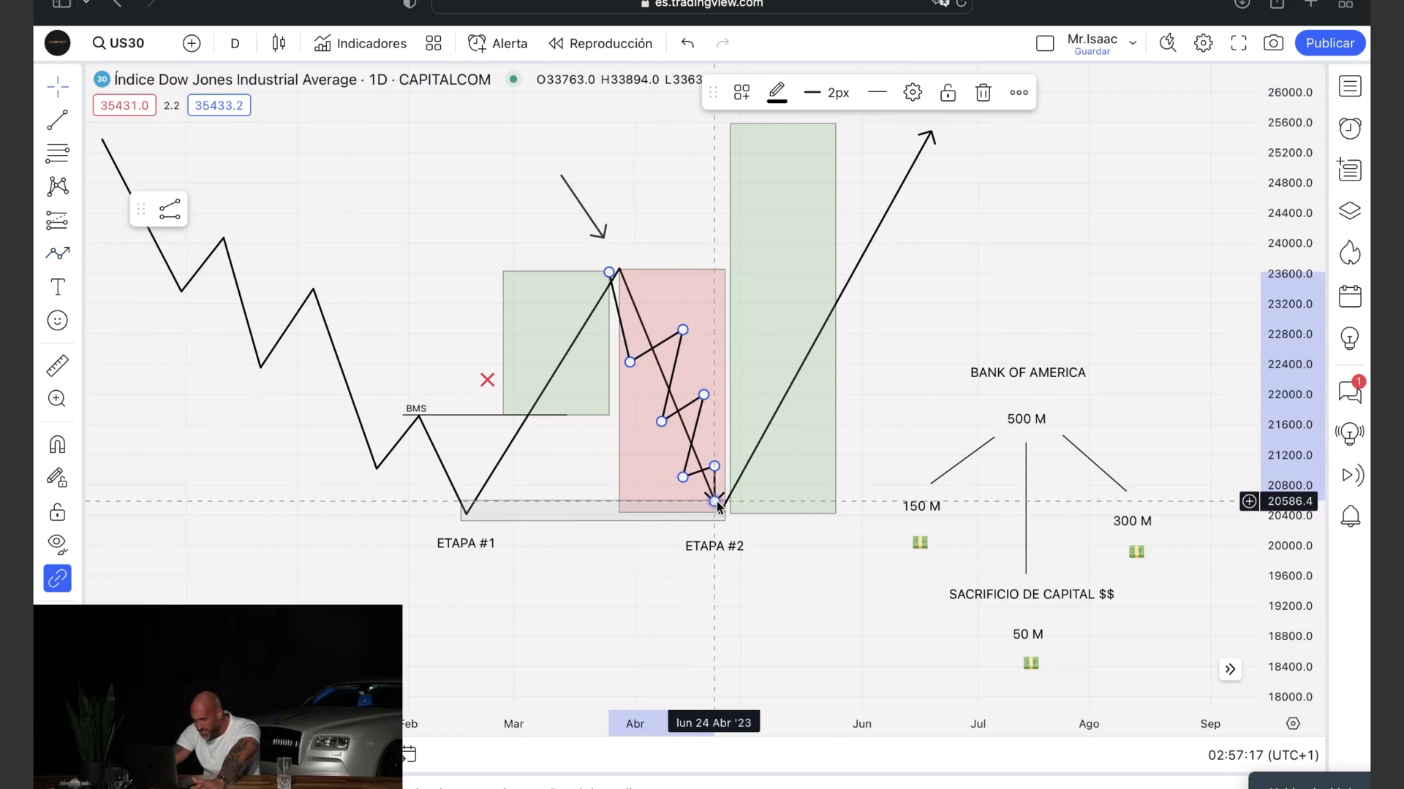Create an alert via Alerta button
This screenshot has width=1404, height=789.
498,43
